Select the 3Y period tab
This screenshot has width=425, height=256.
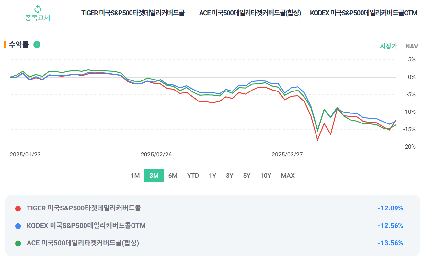(229, 176)
